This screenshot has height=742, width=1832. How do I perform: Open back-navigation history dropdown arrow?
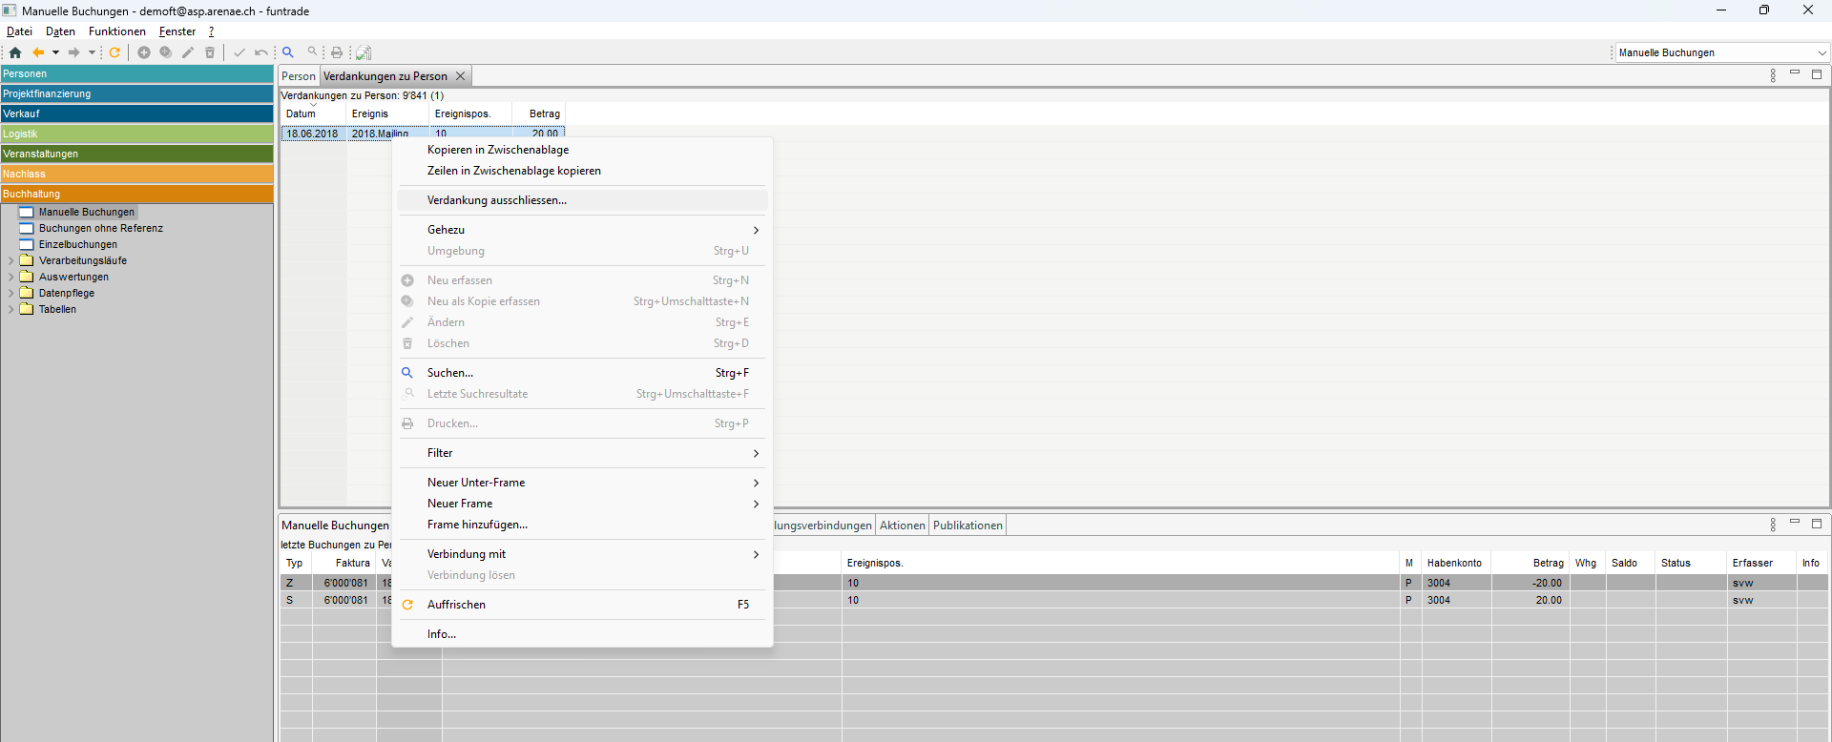[55, 52]
